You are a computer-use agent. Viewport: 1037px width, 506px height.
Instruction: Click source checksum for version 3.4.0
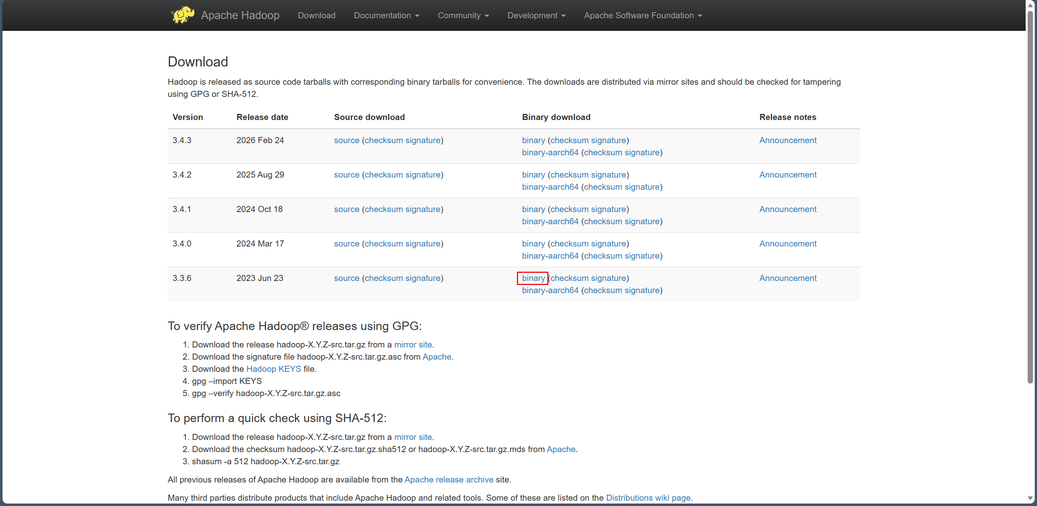(384, 244)
